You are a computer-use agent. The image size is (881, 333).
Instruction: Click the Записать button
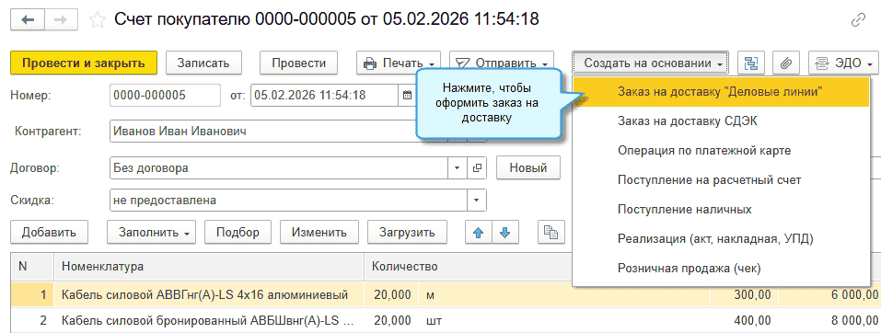point(203,63)
